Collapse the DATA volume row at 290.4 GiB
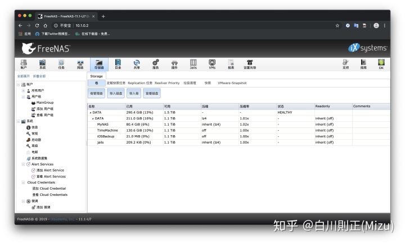 91,113
